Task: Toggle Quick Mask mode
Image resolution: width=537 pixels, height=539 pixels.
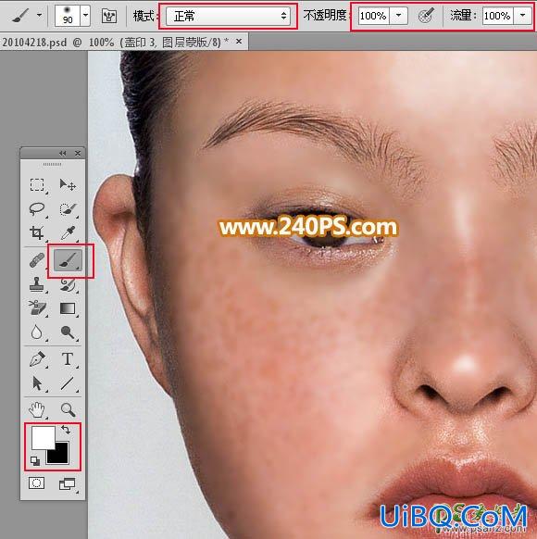Action: pos(37,483)
